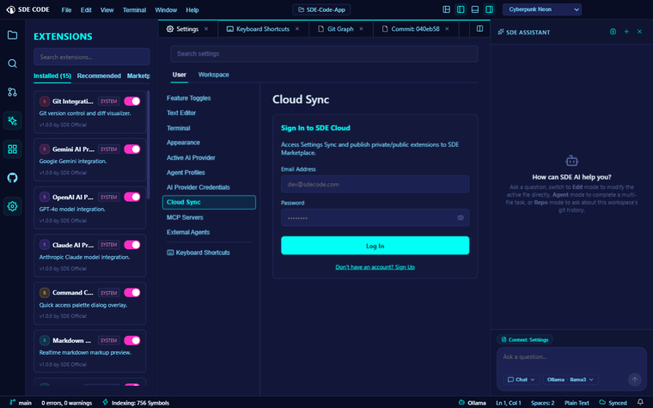The width and height of the screenshot is (653, 408).
Task: Click the Log In button
Action: pos(375,246)
